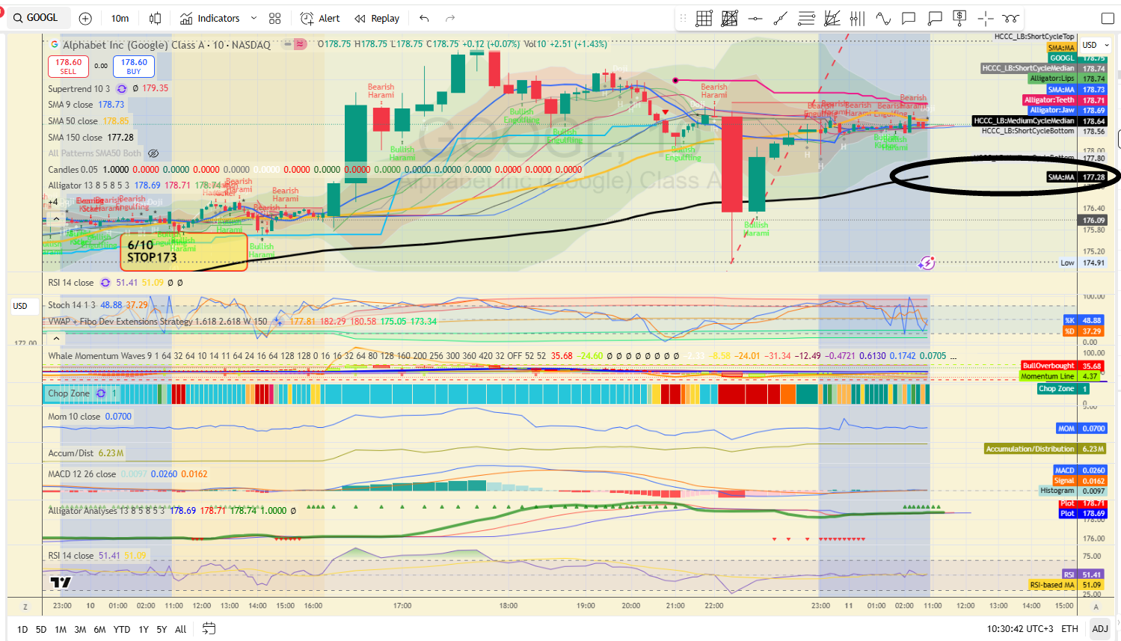Image resolution: width=1121 pixels, height=641 pixels.
Task: Select the price note dollar sign tool
Action: click(959, 19)
